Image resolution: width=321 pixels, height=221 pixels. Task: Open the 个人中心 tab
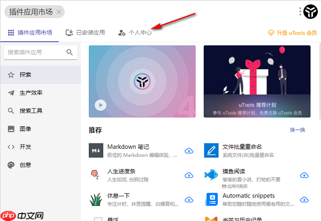(x=135, y=33)
